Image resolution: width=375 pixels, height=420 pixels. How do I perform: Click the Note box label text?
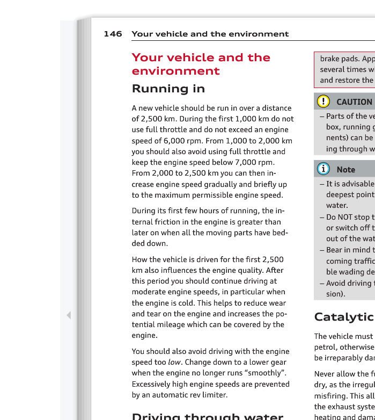(345, 169)
